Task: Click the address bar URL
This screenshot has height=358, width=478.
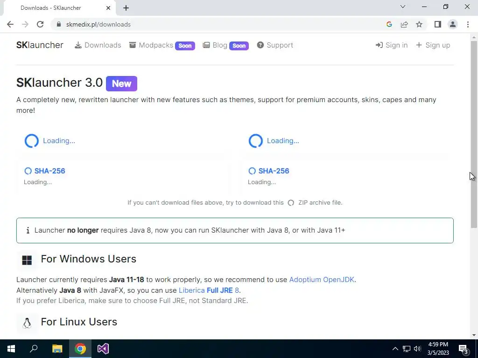Action: click(98, 24)
